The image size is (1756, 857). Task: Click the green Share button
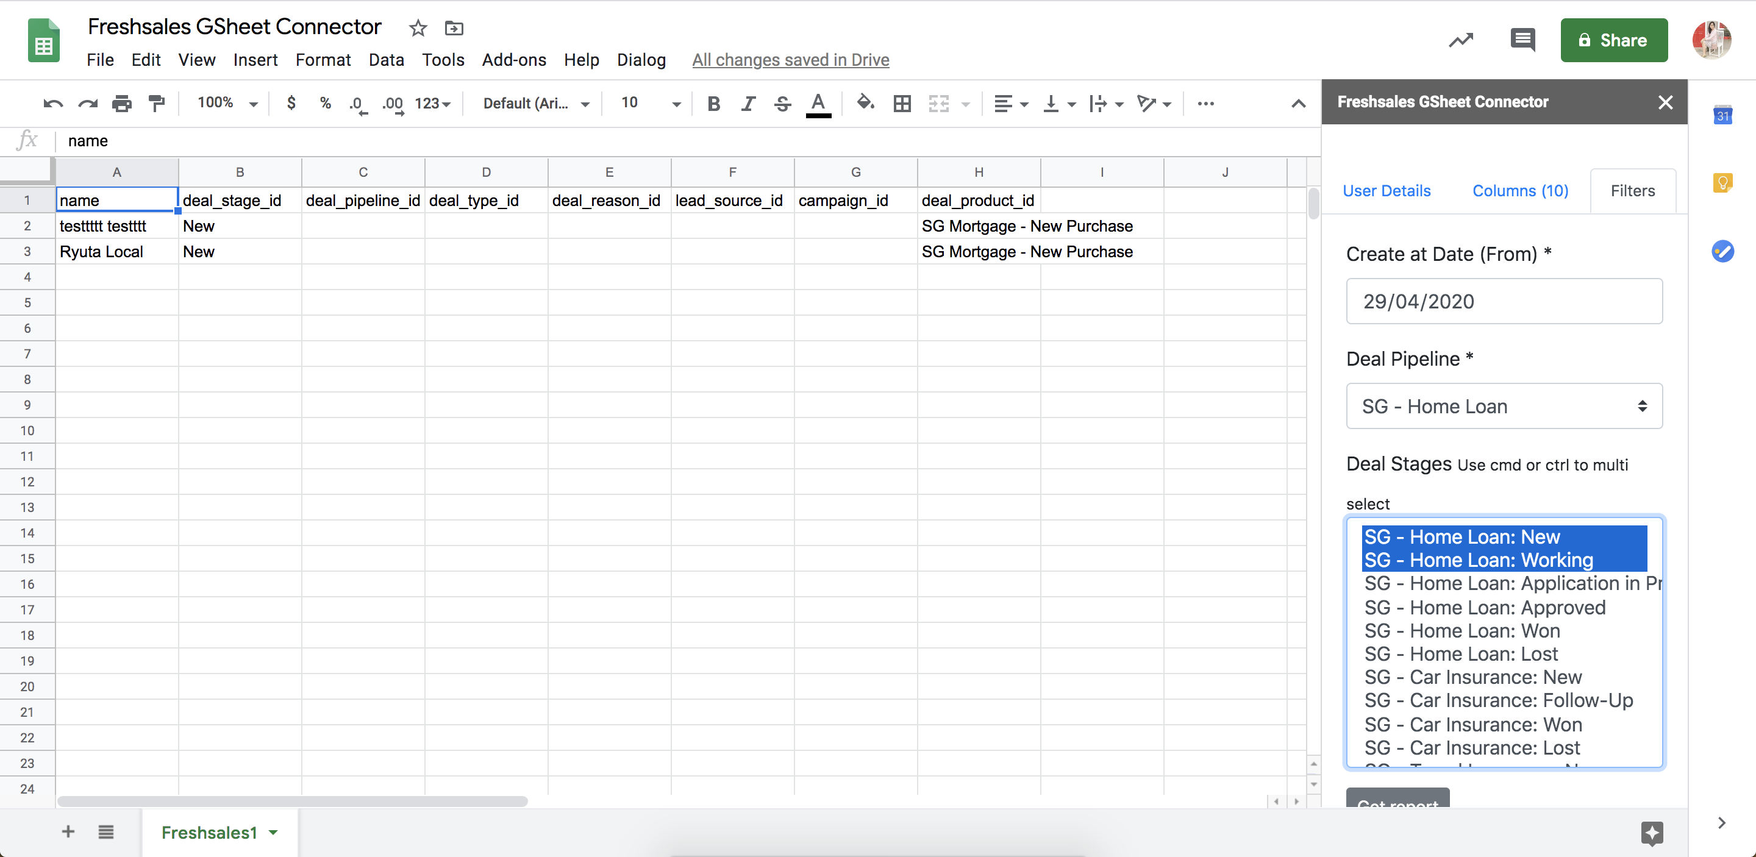coord(1613,40)
